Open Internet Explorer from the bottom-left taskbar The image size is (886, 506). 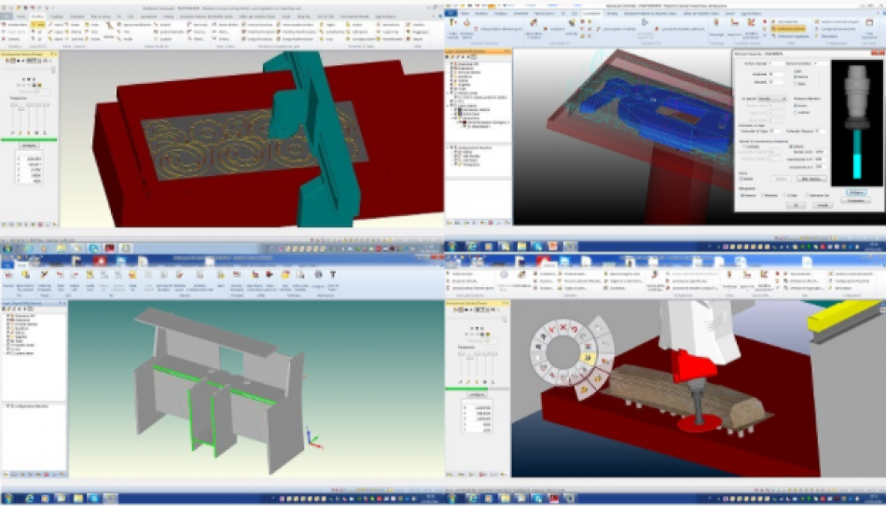click(x=31, y=499)
